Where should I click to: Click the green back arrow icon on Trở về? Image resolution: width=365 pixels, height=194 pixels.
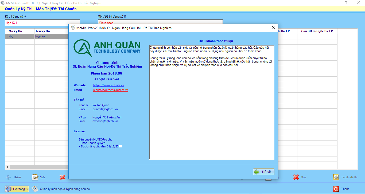pos(257,172)
